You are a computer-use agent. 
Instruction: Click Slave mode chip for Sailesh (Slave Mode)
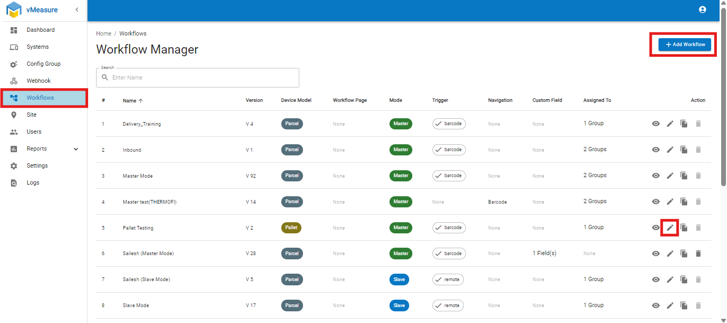(x=399, y=280)
